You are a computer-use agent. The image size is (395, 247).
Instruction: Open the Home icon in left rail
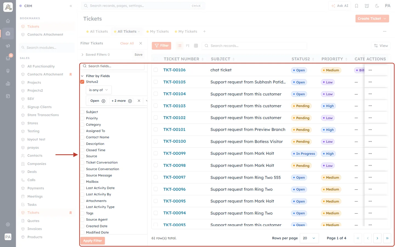pyautogui.click(x=8, y=21)
